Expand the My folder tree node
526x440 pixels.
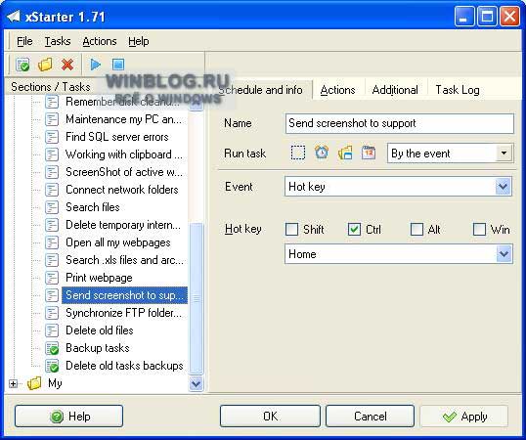pos(13,383)
